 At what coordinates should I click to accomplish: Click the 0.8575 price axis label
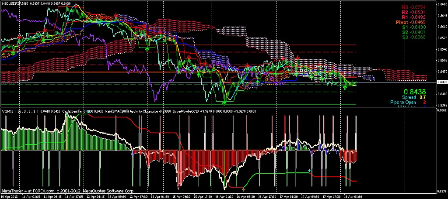[442, 38]
